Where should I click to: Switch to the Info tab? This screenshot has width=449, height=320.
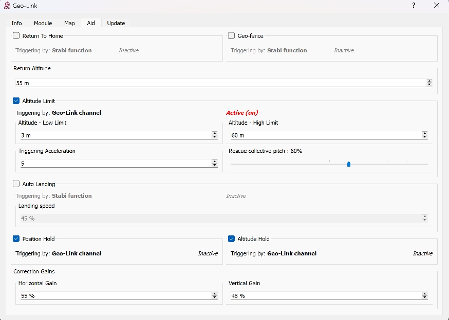click(17, 23)
